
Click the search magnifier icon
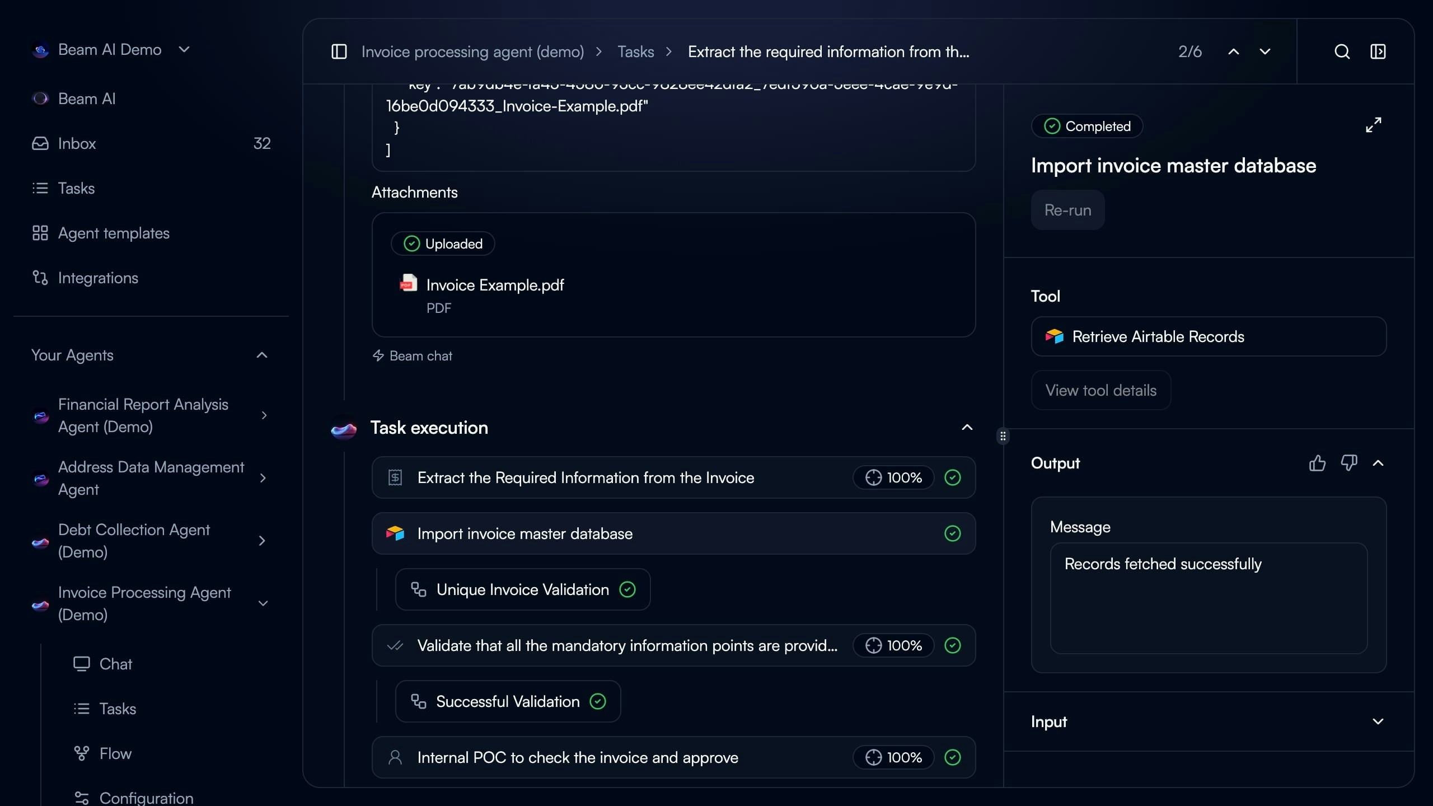(x=1342, y=51)
